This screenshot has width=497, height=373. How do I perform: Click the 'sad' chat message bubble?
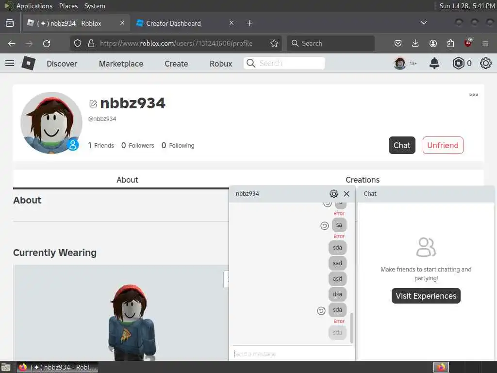337,263
